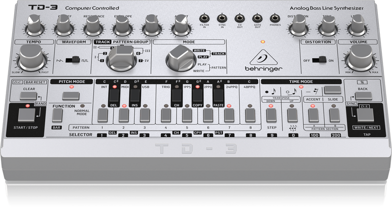Toggle the Accent pattern section A button
Image resolution: width=392 pixels, height=207 pixels.
click(313, 115)
